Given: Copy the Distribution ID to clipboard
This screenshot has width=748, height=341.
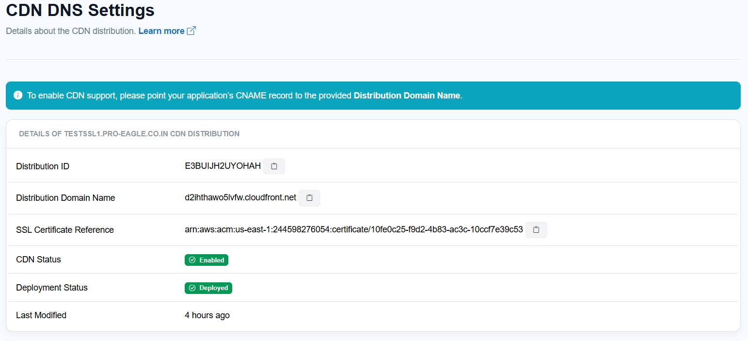Looking at the screenshot, I should [274, 166].
